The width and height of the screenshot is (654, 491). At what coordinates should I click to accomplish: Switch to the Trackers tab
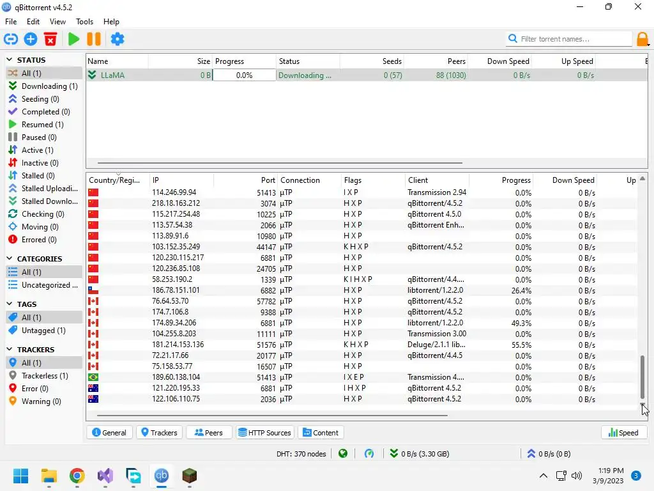[159, 433]
